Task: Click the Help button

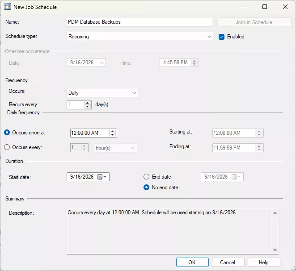Action: coord(264,263)
